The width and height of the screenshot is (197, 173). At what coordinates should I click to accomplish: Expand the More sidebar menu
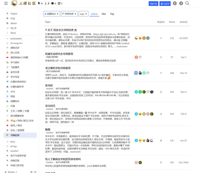click(13, 33)
